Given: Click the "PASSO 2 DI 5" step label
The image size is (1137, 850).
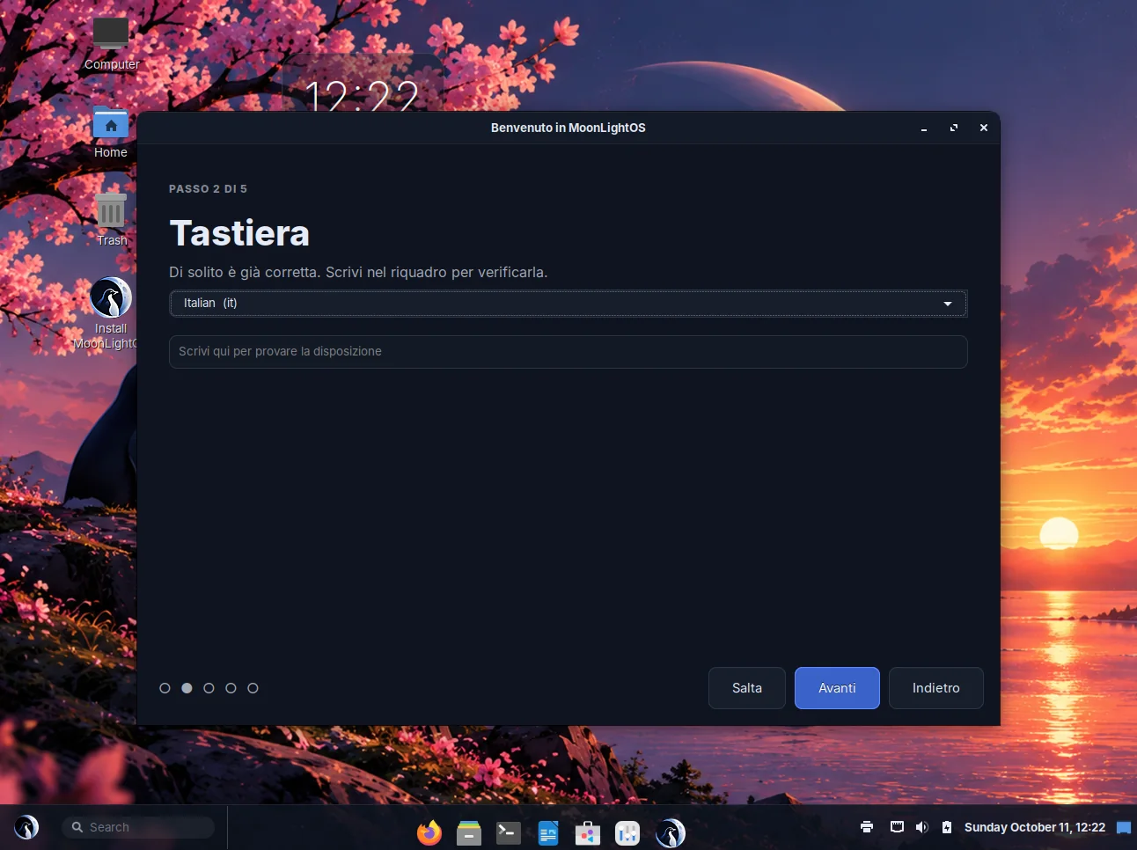Looking at the screenshot, I should [x=209, y=189].
